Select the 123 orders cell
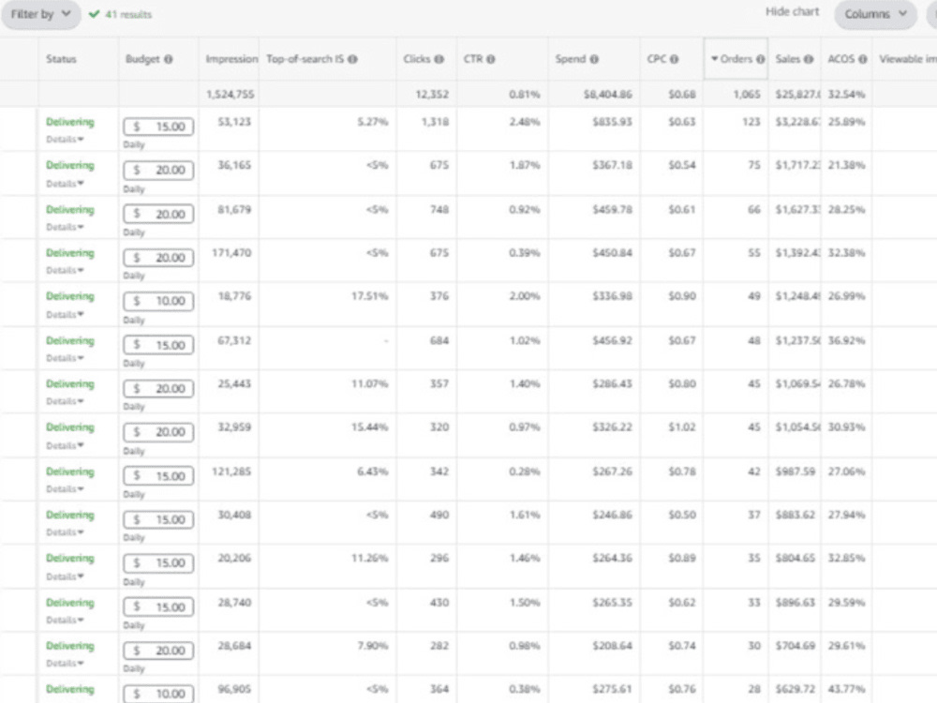The height and width of the screenshot is (703, 937). point(751,122)
